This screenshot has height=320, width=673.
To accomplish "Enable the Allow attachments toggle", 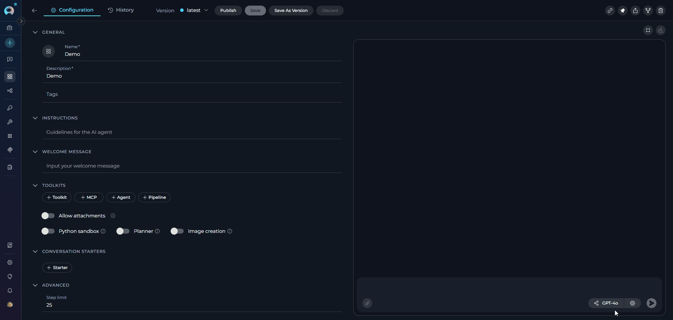I will pos(48,216).
